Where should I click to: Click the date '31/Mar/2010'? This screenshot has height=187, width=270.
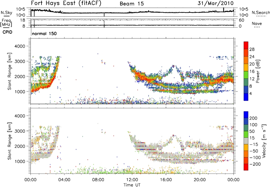[x=216, y=3]
